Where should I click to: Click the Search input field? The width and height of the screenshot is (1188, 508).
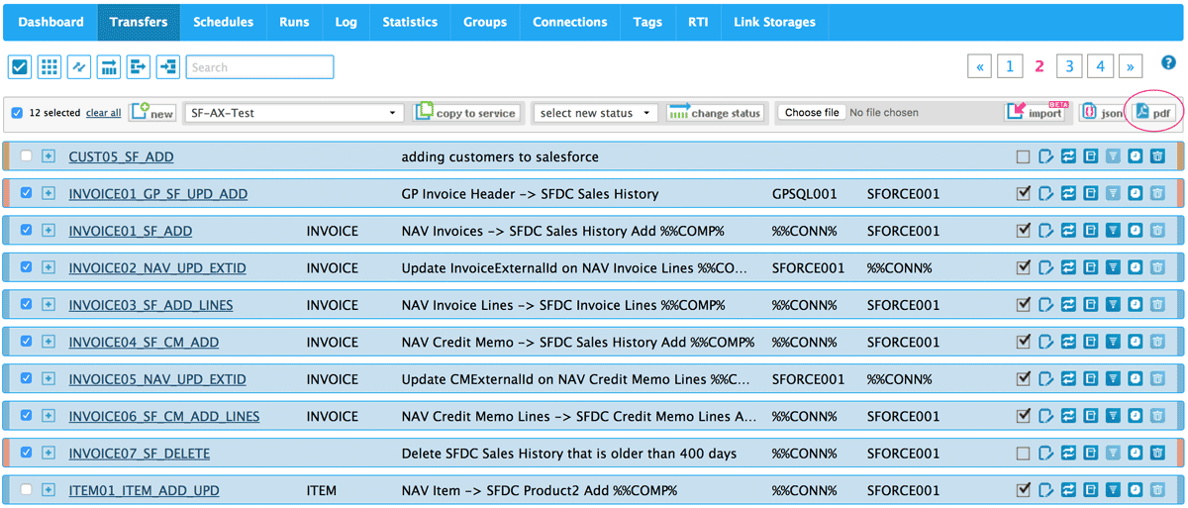[259, 67]
